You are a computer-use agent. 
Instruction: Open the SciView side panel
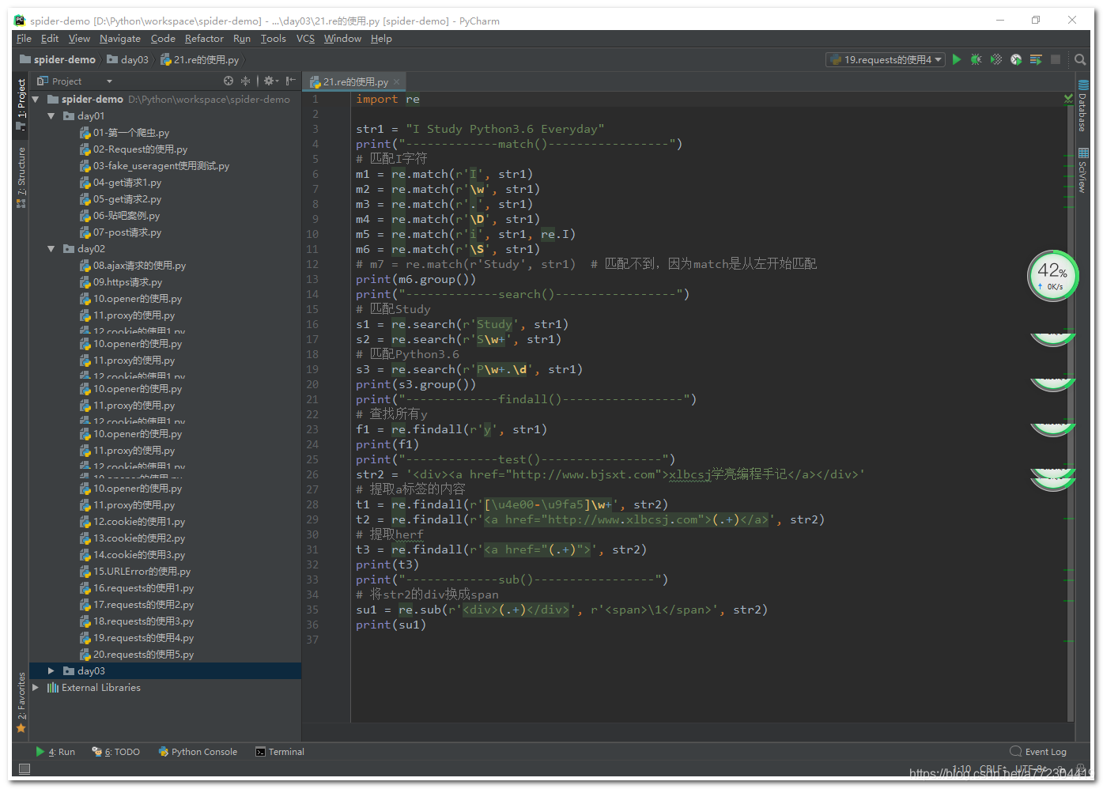pyautogui.click(x=1082, y=170)
